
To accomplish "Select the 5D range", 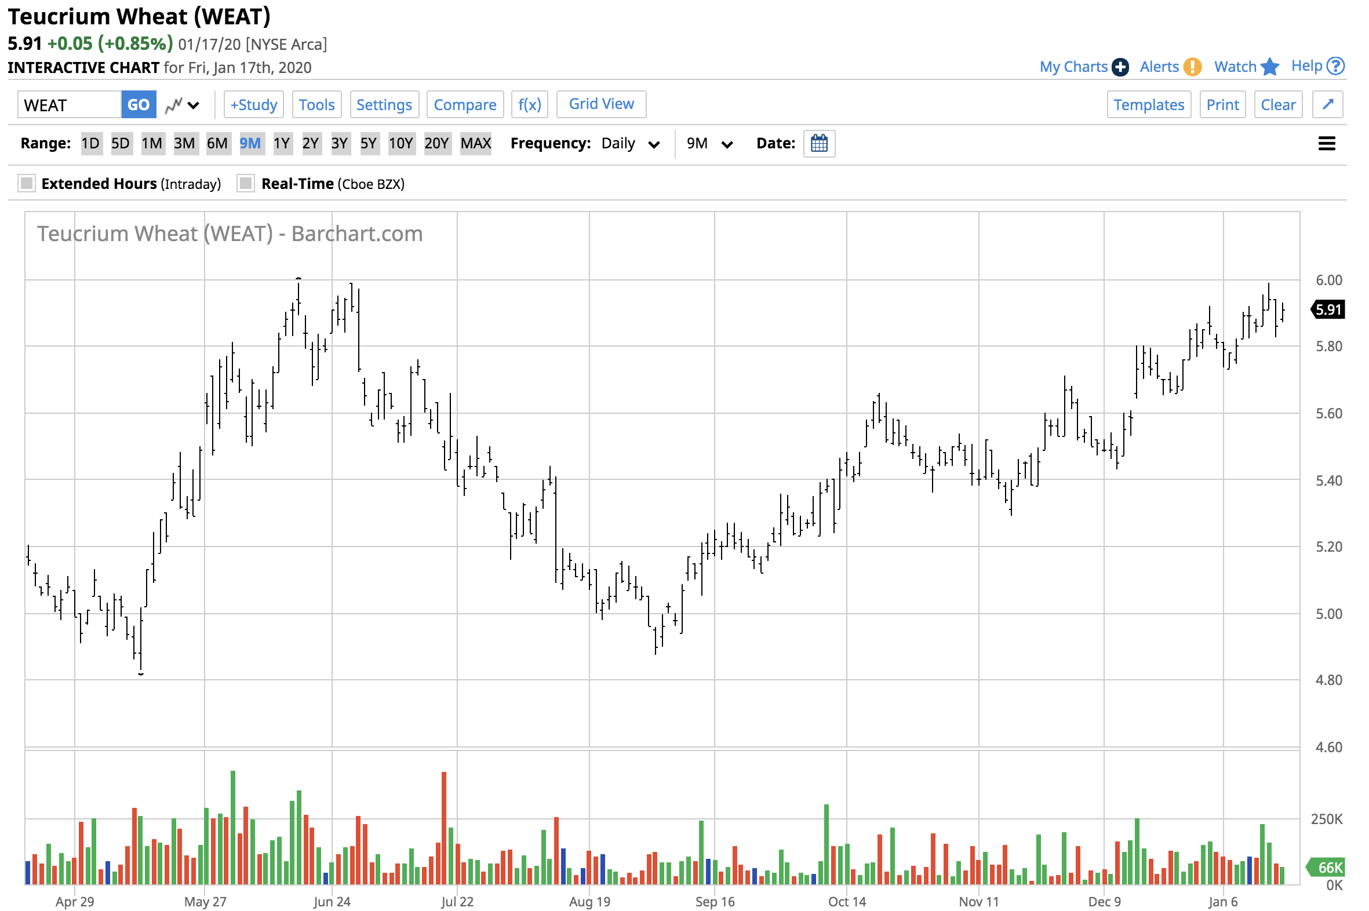I will [x=121, y=144].
